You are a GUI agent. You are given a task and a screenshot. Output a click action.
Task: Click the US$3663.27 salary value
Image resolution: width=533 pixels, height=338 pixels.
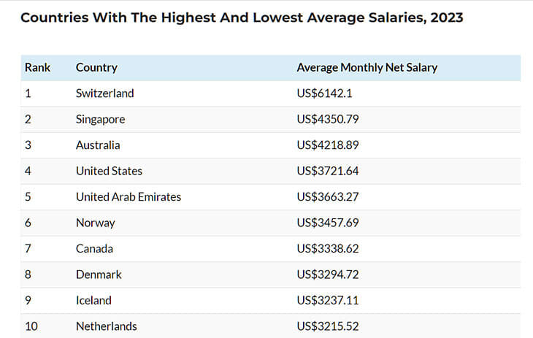click(x=328, y=197)
